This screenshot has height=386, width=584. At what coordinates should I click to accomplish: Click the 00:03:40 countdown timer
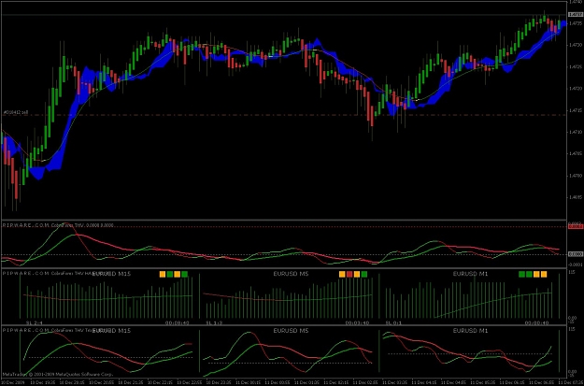click(x=357, y=322)
